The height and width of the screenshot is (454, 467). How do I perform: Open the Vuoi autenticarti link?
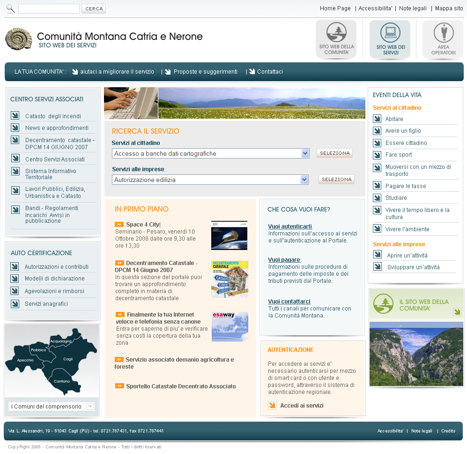pos(290,226)
